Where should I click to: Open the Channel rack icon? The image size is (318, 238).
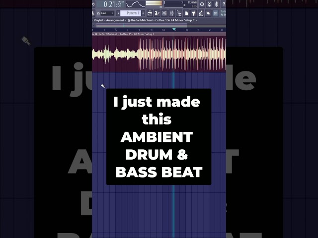[164, 13]
